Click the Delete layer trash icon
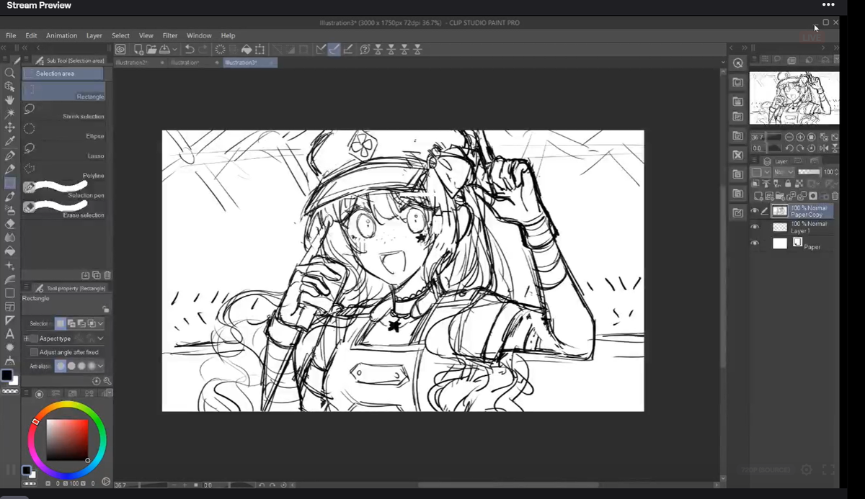The width and height of the screenshot is (865, 499). tap(835, 196)
